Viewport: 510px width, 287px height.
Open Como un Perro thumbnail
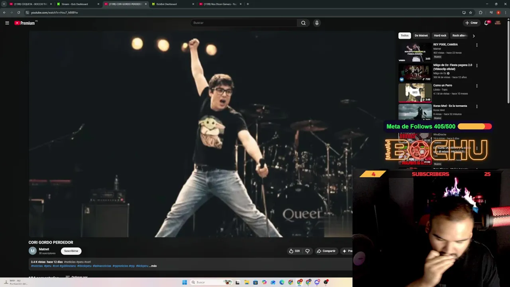[415, 93]
